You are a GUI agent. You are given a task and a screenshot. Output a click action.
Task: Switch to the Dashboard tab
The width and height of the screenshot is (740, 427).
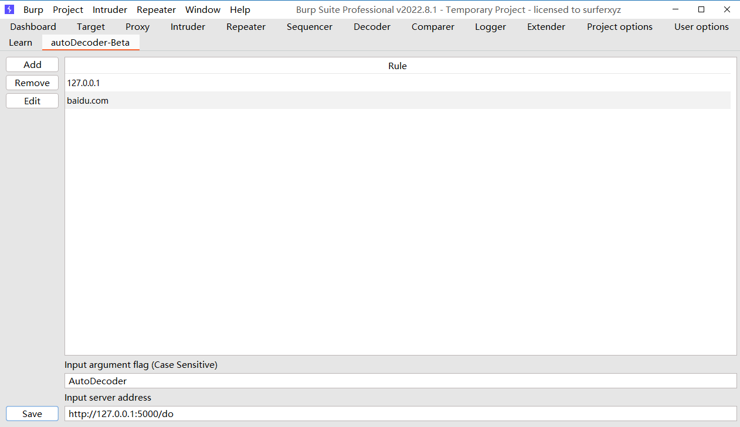tap(33, 26)
